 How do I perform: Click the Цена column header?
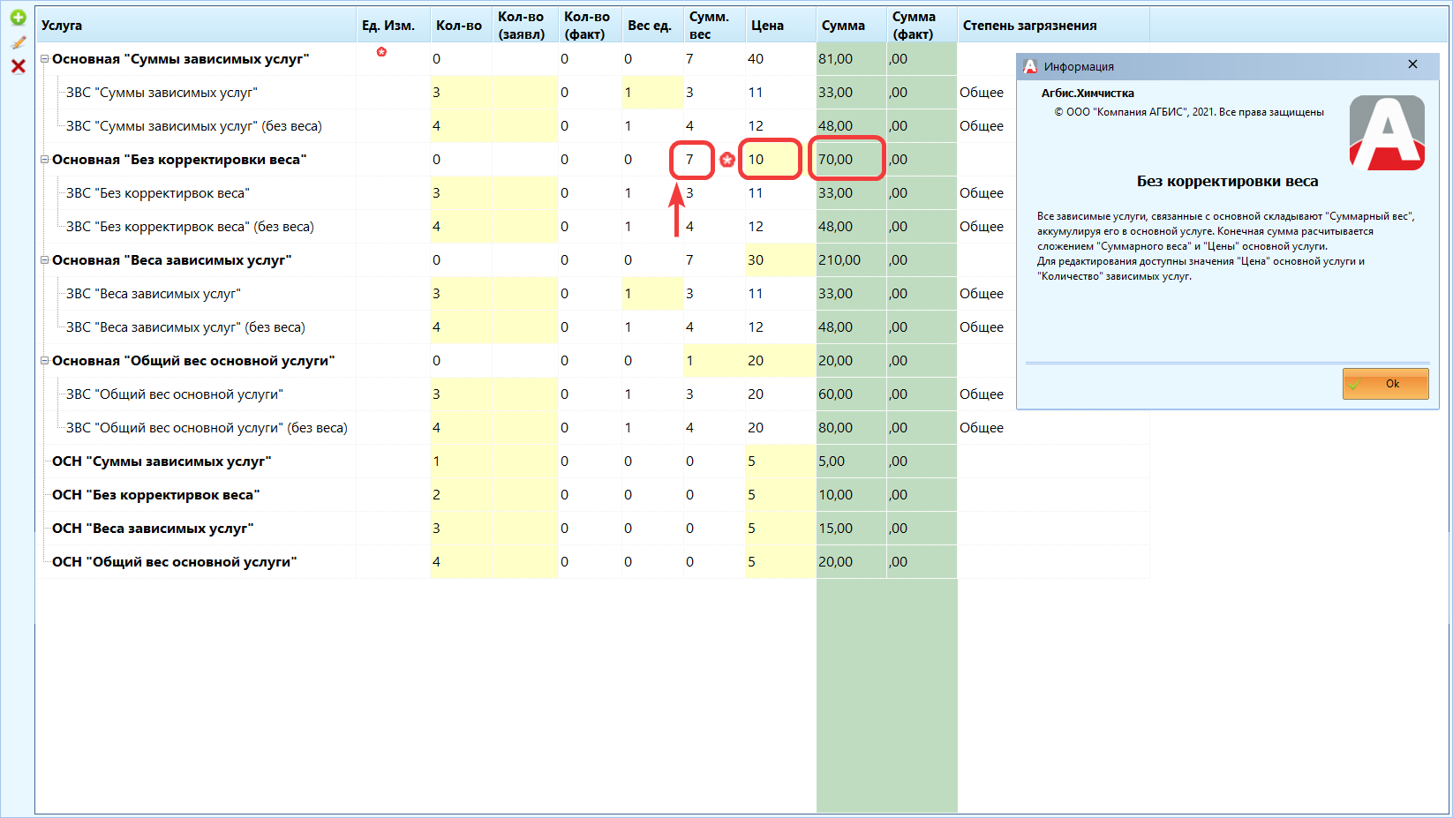[780, 25]
